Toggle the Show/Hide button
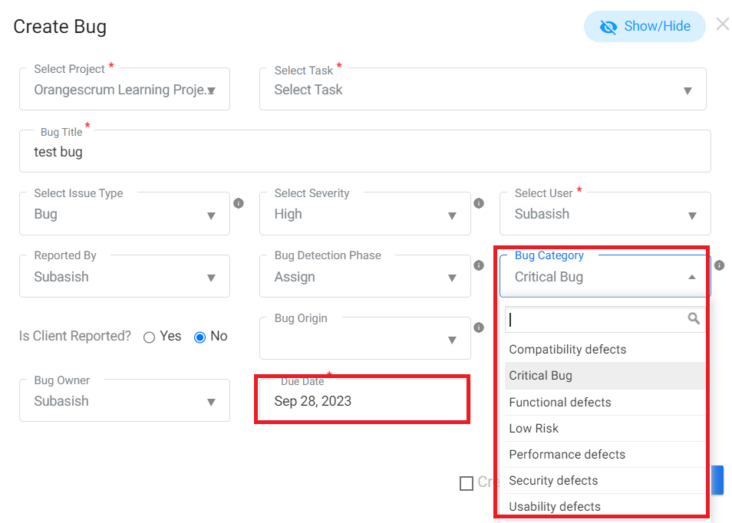This screenshot has width=732, height=523. coord(645,27)
